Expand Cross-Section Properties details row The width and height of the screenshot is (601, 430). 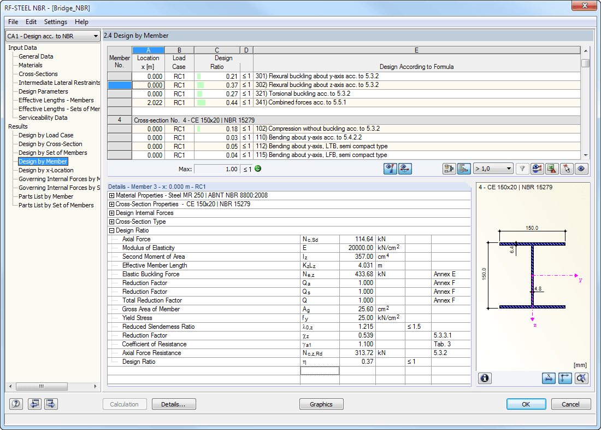coord(111,204)
